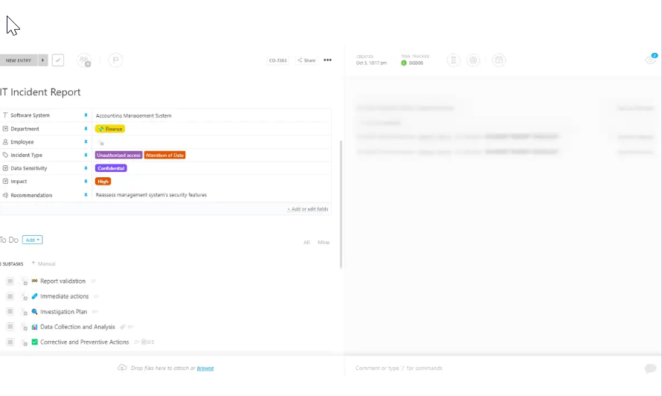Toggle the Report validation status box
662x396 pixels.
point(10,281)
